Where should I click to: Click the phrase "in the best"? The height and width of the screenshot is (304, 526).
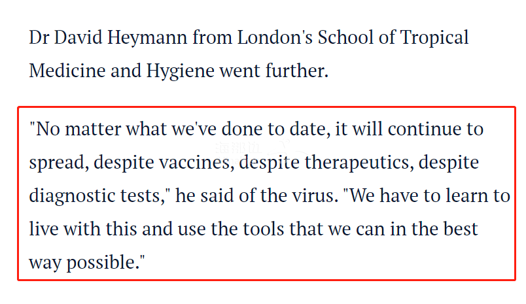(442, 229)
